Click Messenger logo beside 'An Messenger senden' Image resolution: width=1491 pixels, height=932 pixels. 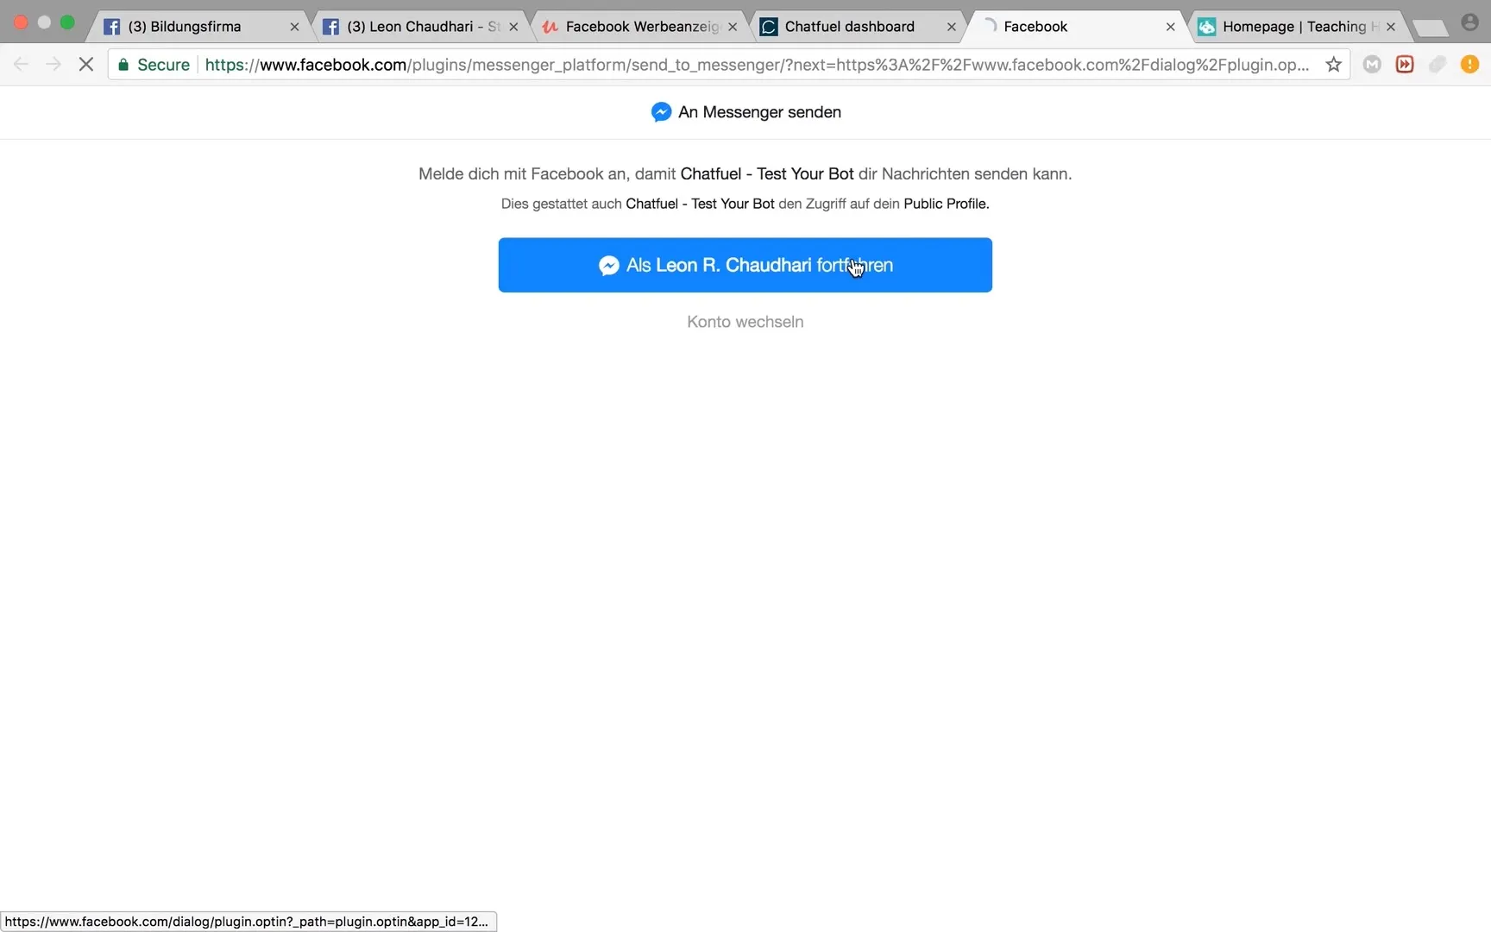click(x=661, y=112)
